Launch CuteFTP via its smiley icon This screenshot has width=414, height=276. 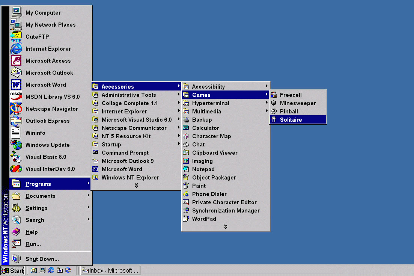[x=16, y=36]
